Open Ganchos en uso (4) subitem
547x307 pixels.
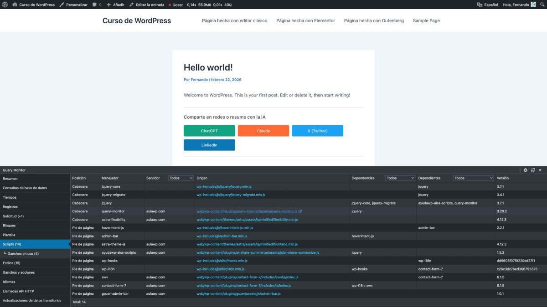coord(35,253)
